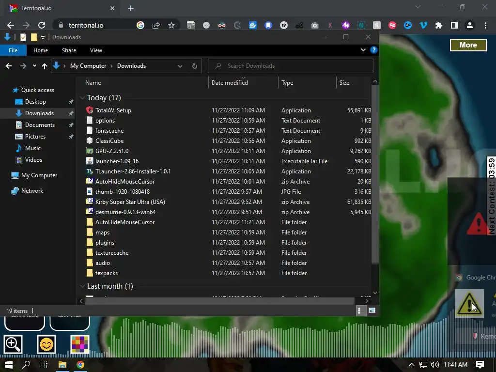
Task: Click the Search Downloads field
Action: [291, 66]
